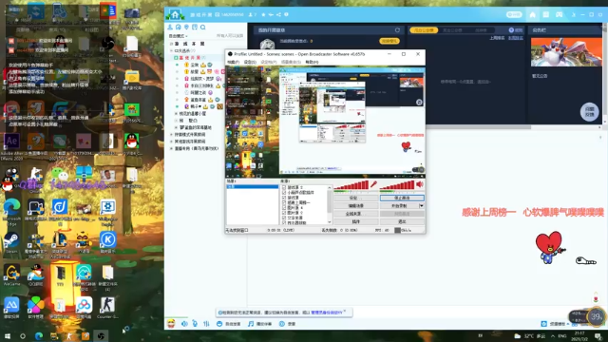Click the YY microphone icon in bottom bar
The width and height of the screenshot is (608, 342).
195,323
